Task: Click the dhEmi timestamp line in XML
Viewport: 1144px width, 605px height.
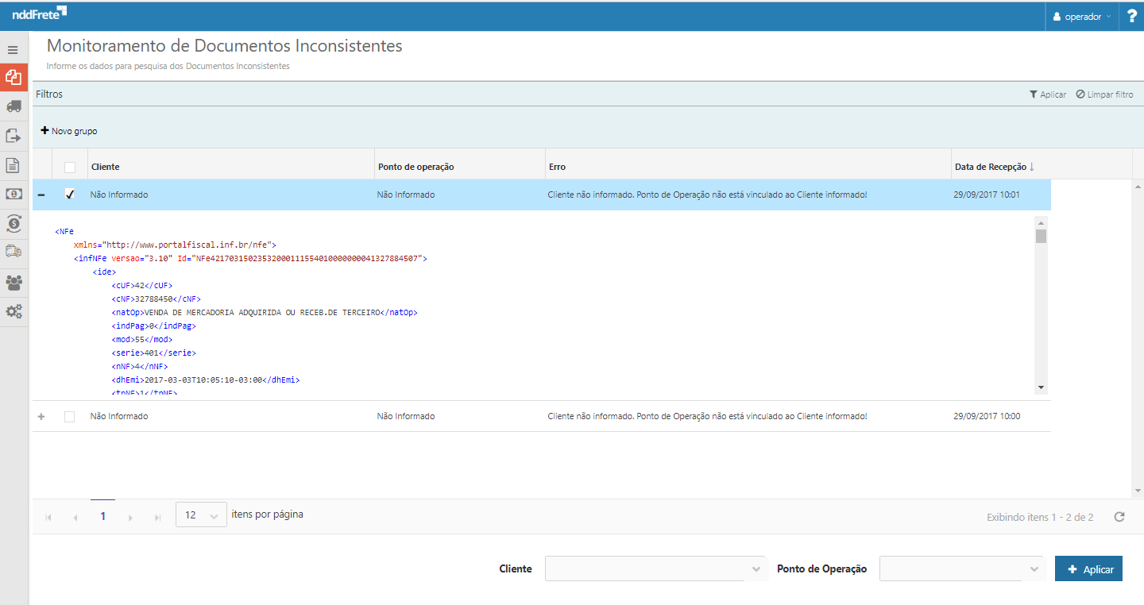Action: click(206, 380)
